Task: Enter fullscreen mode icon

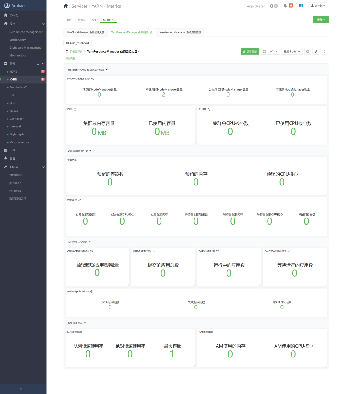Action: click(324, 51)
